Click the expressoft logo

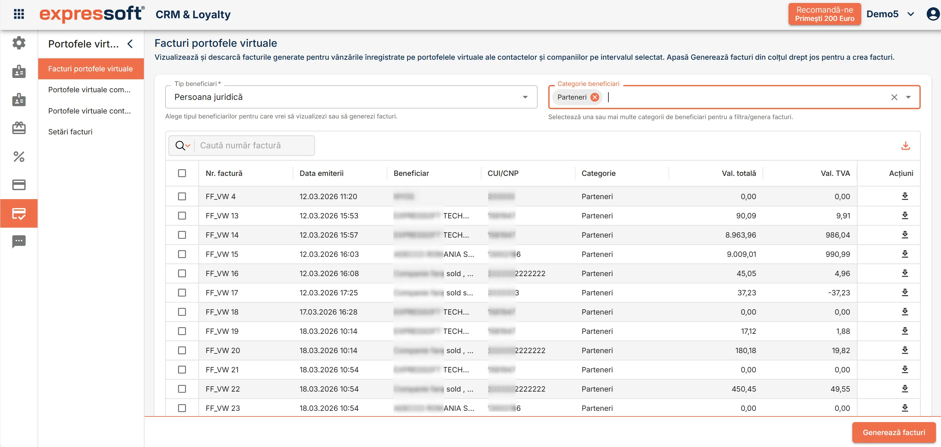click(x=92, y=14)
